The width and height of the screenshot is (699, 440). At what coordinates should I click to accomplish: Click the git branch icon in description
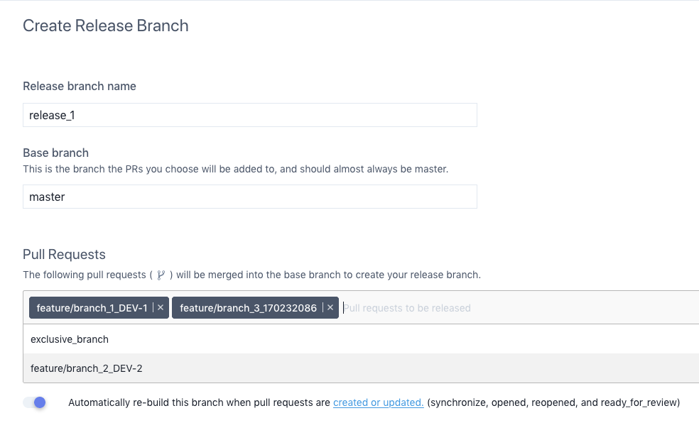click(x=161, y=275)
